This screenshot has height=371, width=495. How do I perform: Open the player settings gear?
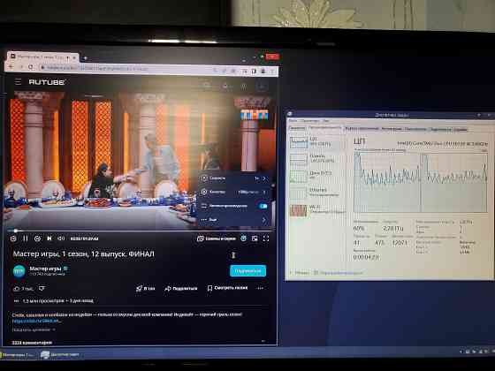click(243, 238)
